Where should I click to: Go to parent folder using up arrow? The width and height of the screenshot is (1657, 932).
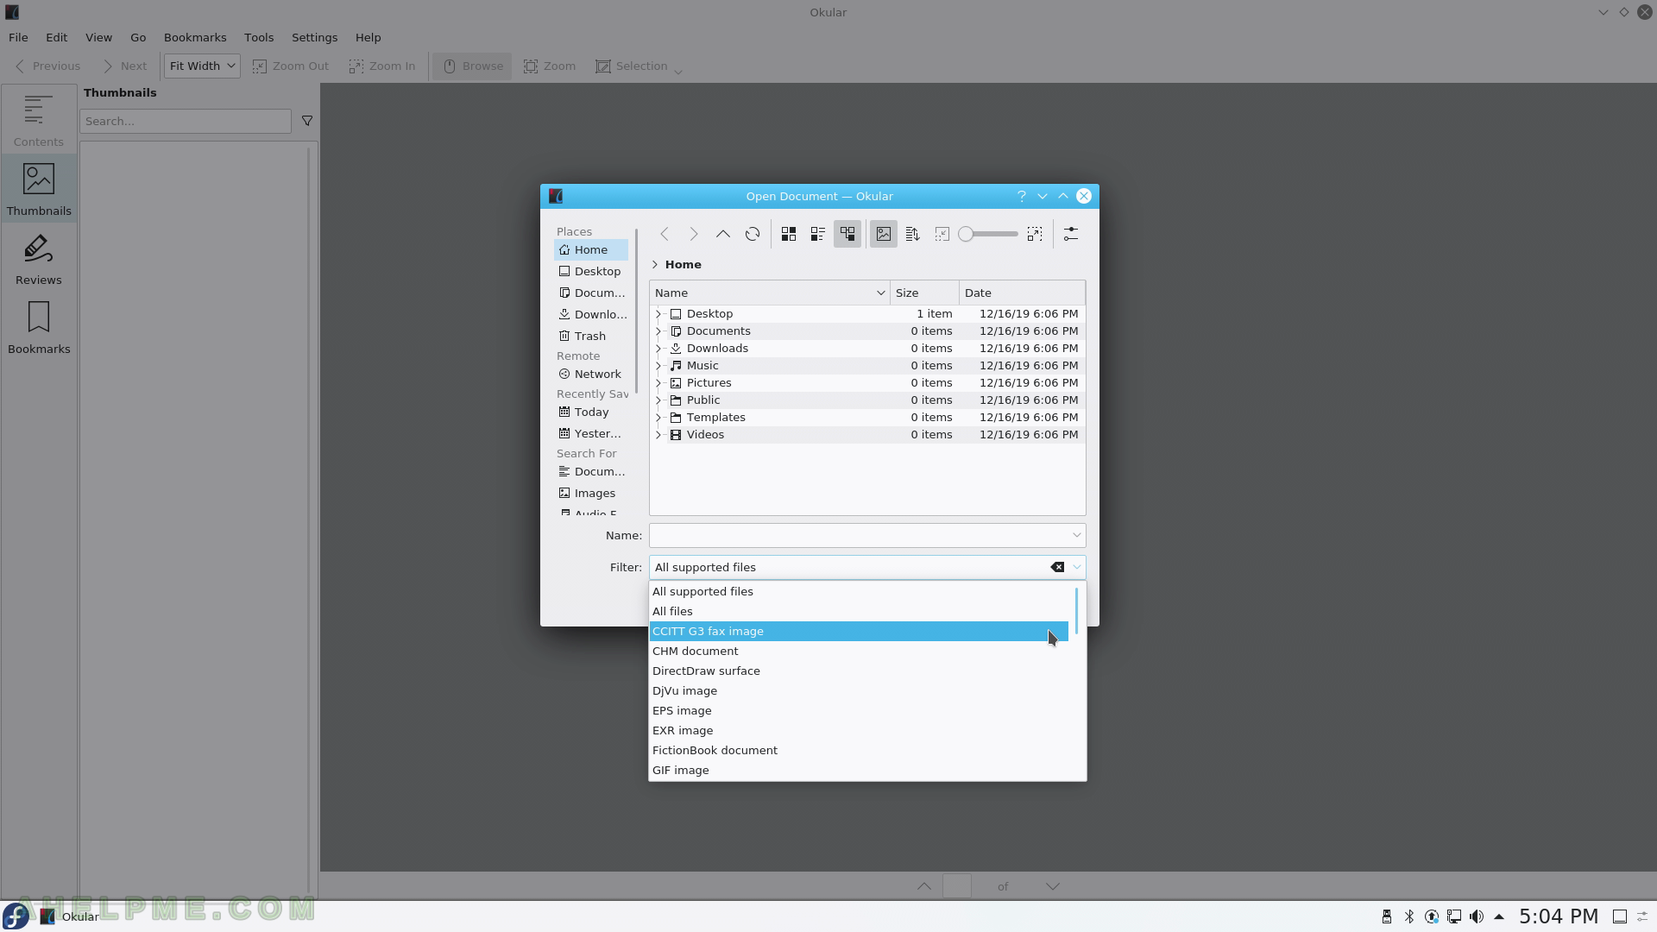click(723, 234)
